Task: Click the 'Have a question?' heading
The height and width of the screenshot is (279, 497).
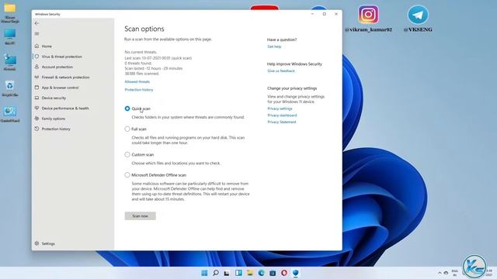Action: [282, 40]
